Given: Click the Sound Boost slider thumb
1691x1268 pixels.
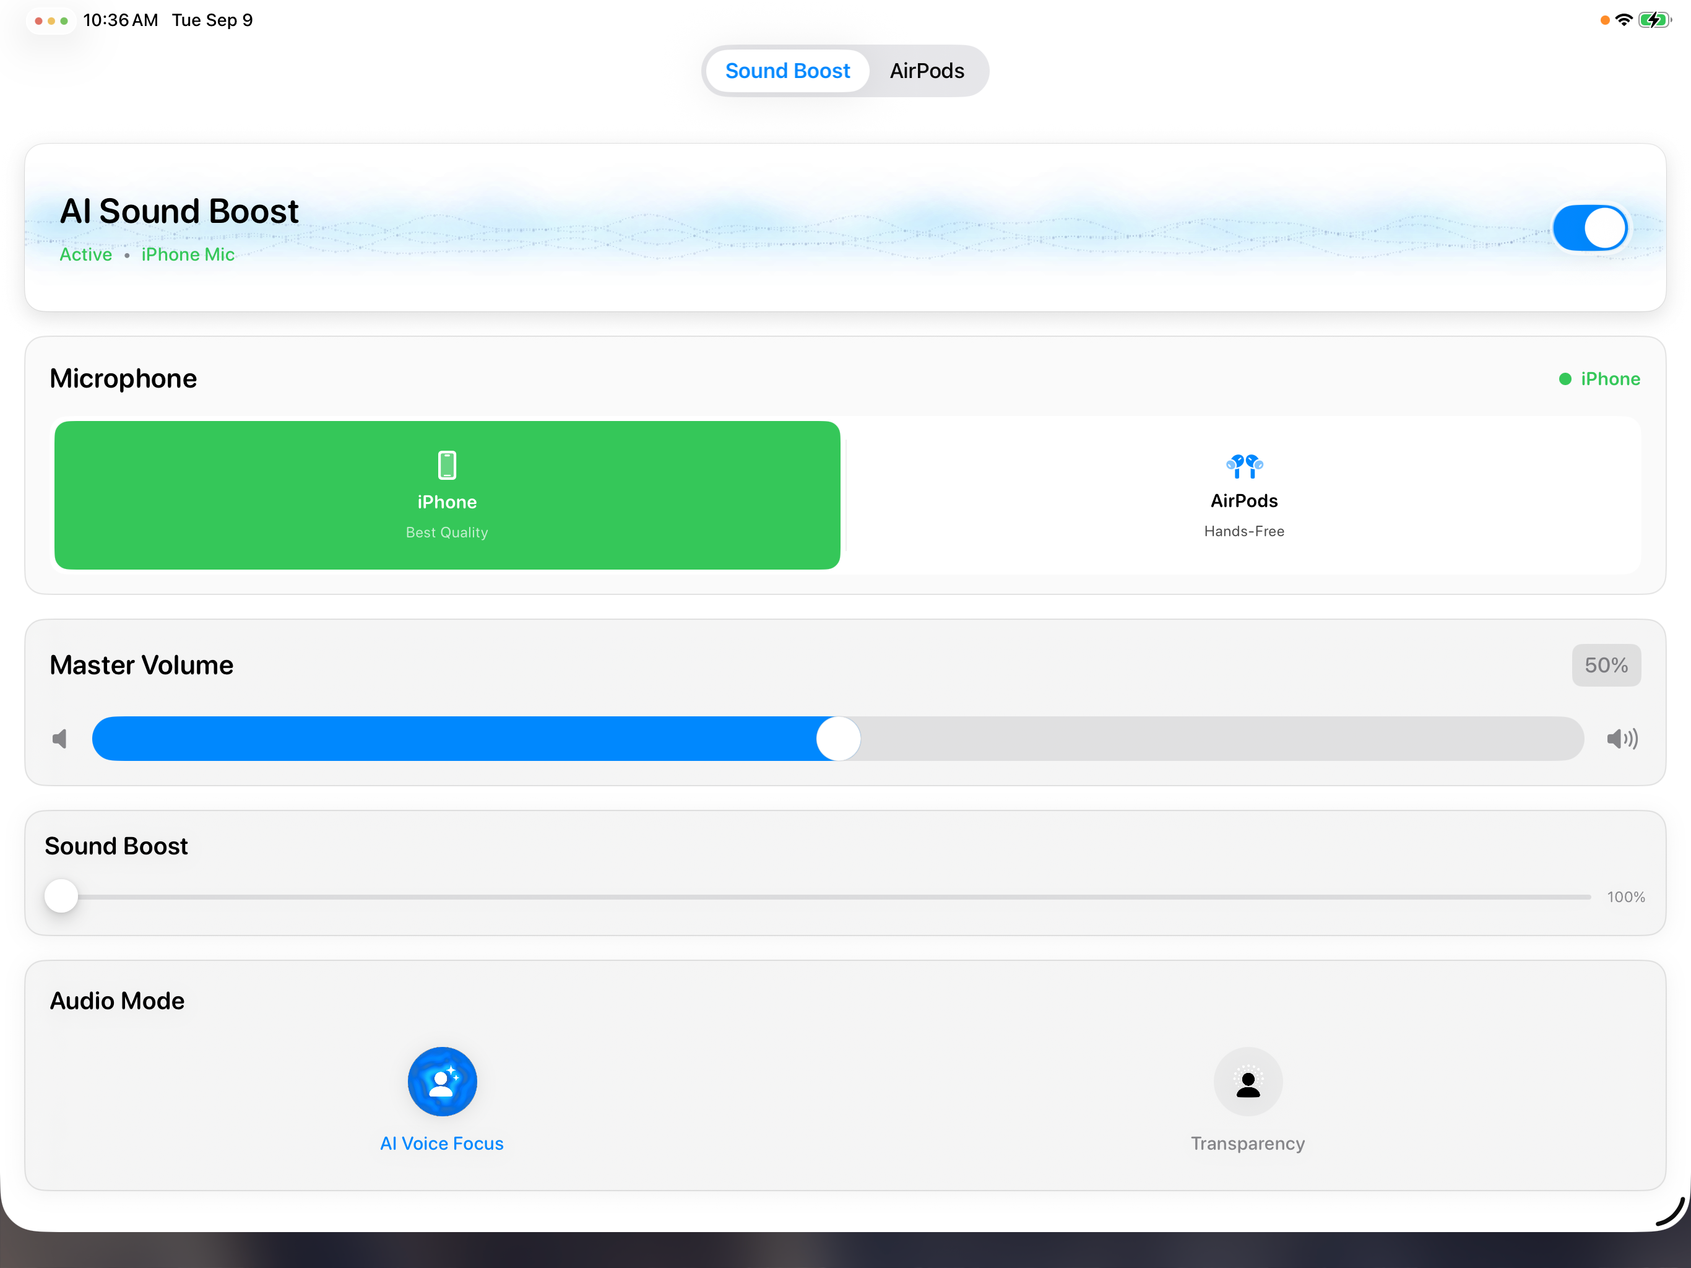Looking at the screenshot, I should click(61, 895).
